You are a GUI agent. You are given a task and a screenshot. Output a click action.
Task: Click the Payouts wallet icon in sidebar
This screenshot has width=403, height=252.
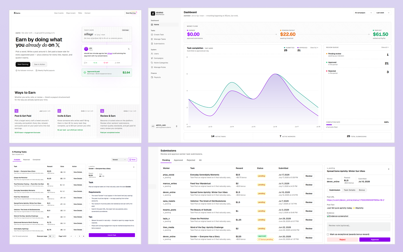click(x=152, y=77)
